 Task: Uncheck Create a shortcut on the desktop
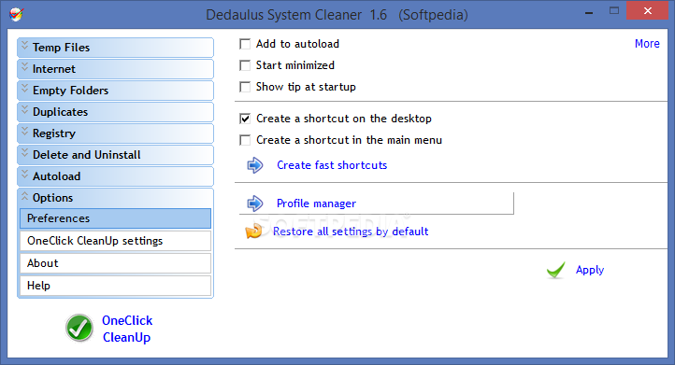[245, 119]
